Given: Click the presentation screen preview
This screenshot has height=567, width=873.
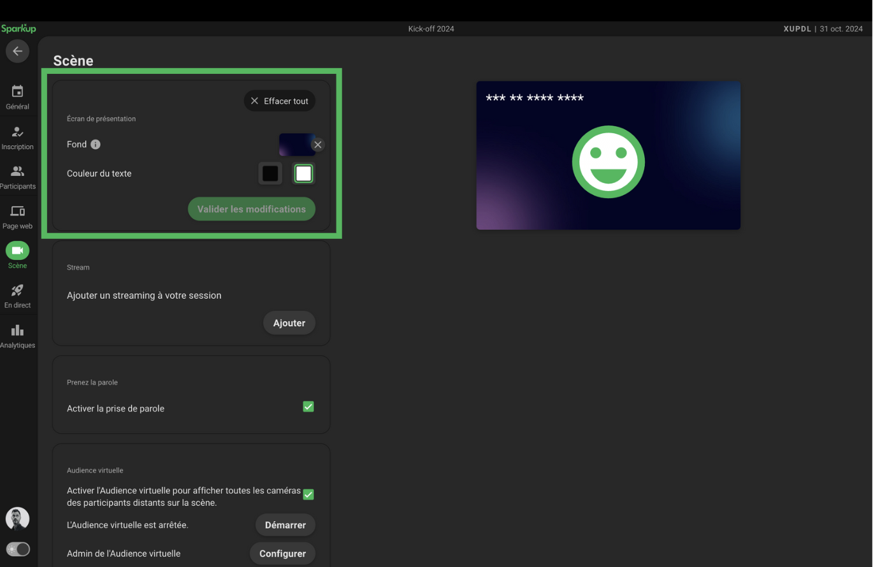Looking at the screenshot, I should coord(608,155).
